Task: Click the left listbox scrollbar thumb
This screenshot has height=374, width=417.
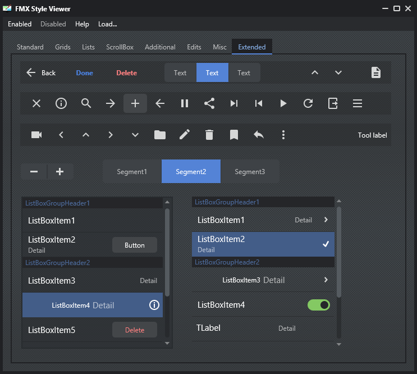Action: coord(167,252)
